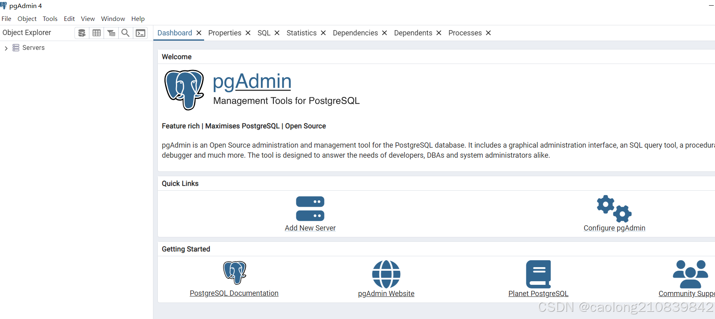
Task: Open the View menu
Action: pyautogui.click(x=88, y=19)
